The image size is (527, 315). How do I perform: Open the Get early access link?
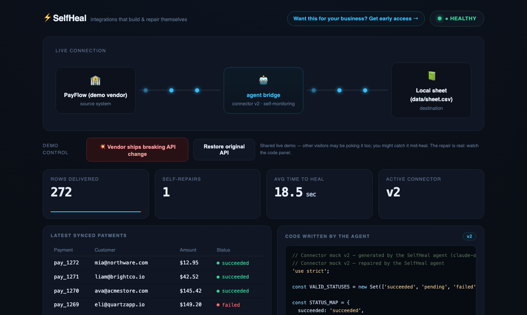(x=356, y=19)
